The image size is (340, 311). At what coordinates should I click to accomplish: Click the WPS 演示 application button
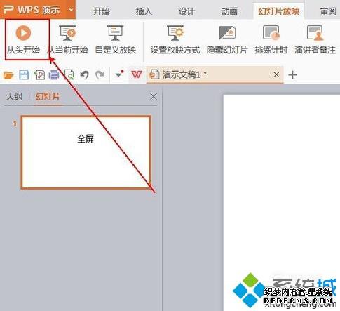point(32,10)
